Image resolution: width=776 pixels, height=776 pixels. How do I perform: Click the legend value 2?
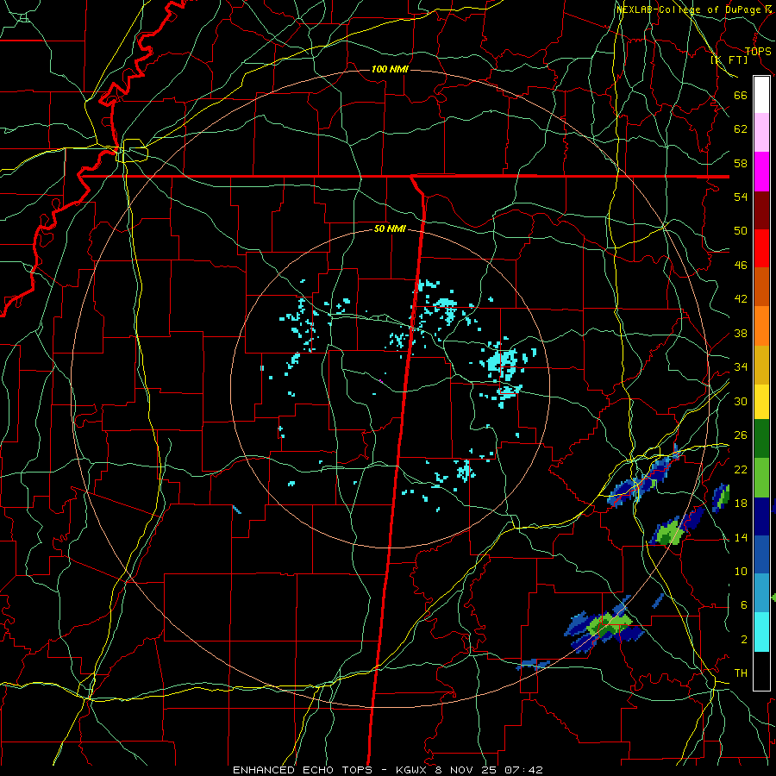[743, 640]
